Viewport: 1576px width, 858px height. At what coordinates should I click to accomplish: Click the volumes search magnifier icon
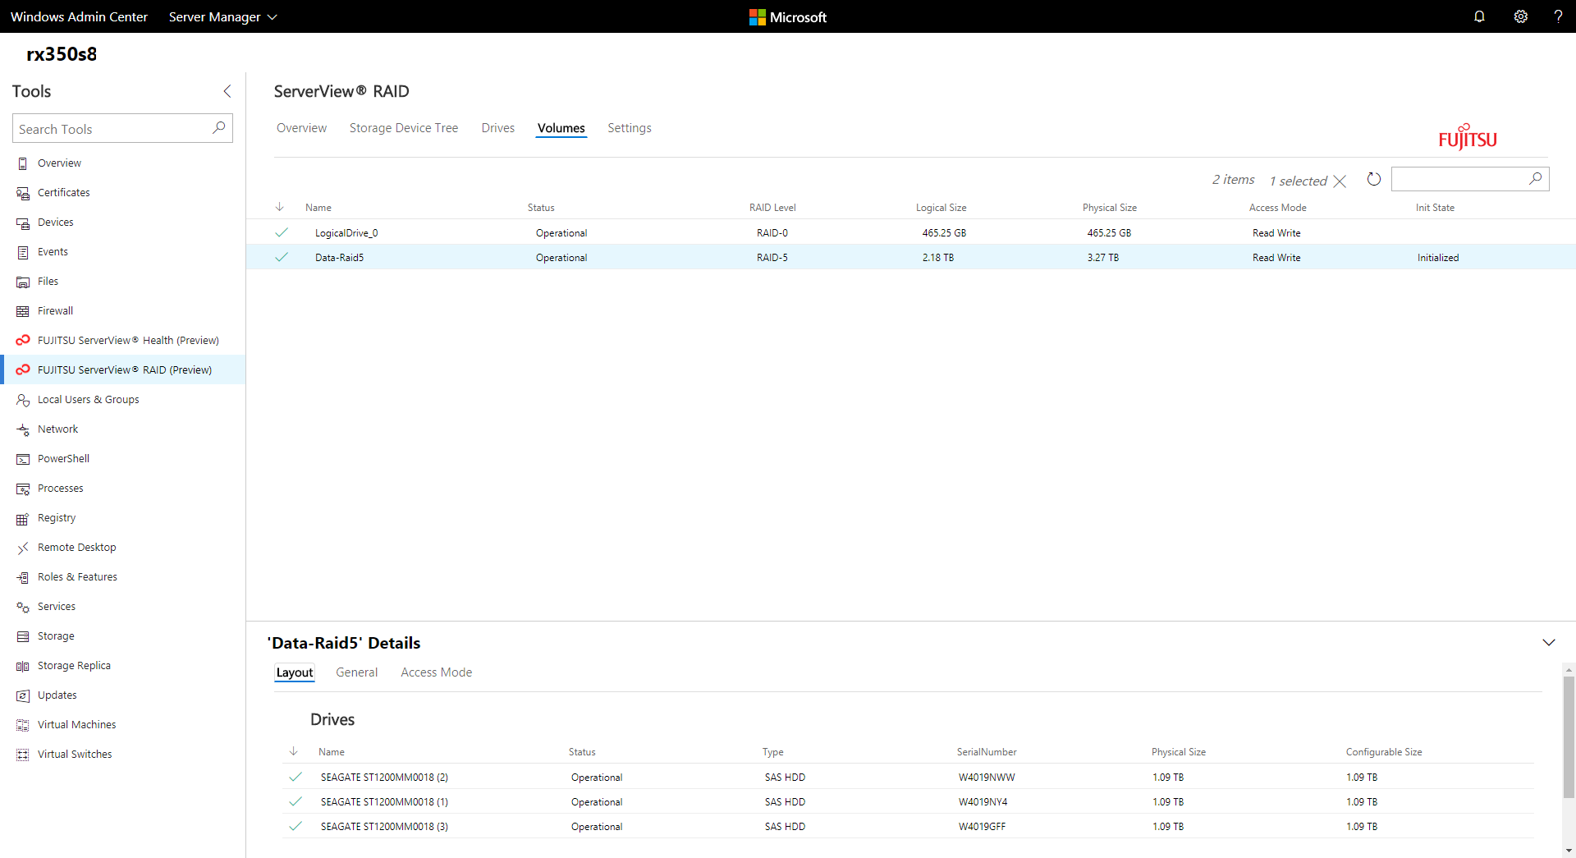coord(1536,179)
